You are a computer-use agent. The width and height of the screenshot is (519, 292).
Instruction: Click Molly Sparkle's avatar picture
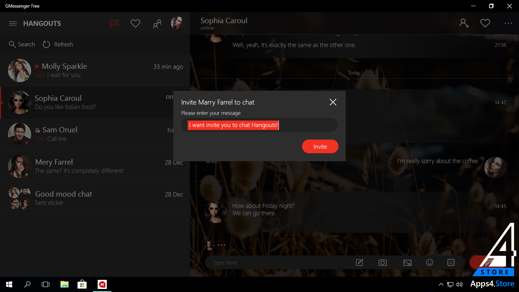pos(19,70)
